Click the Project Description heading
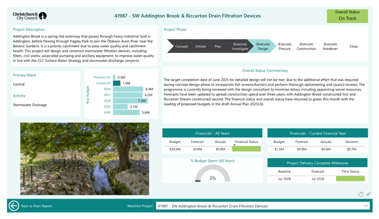The width and height of the screenshot is (379, 219). pos(29,29)
